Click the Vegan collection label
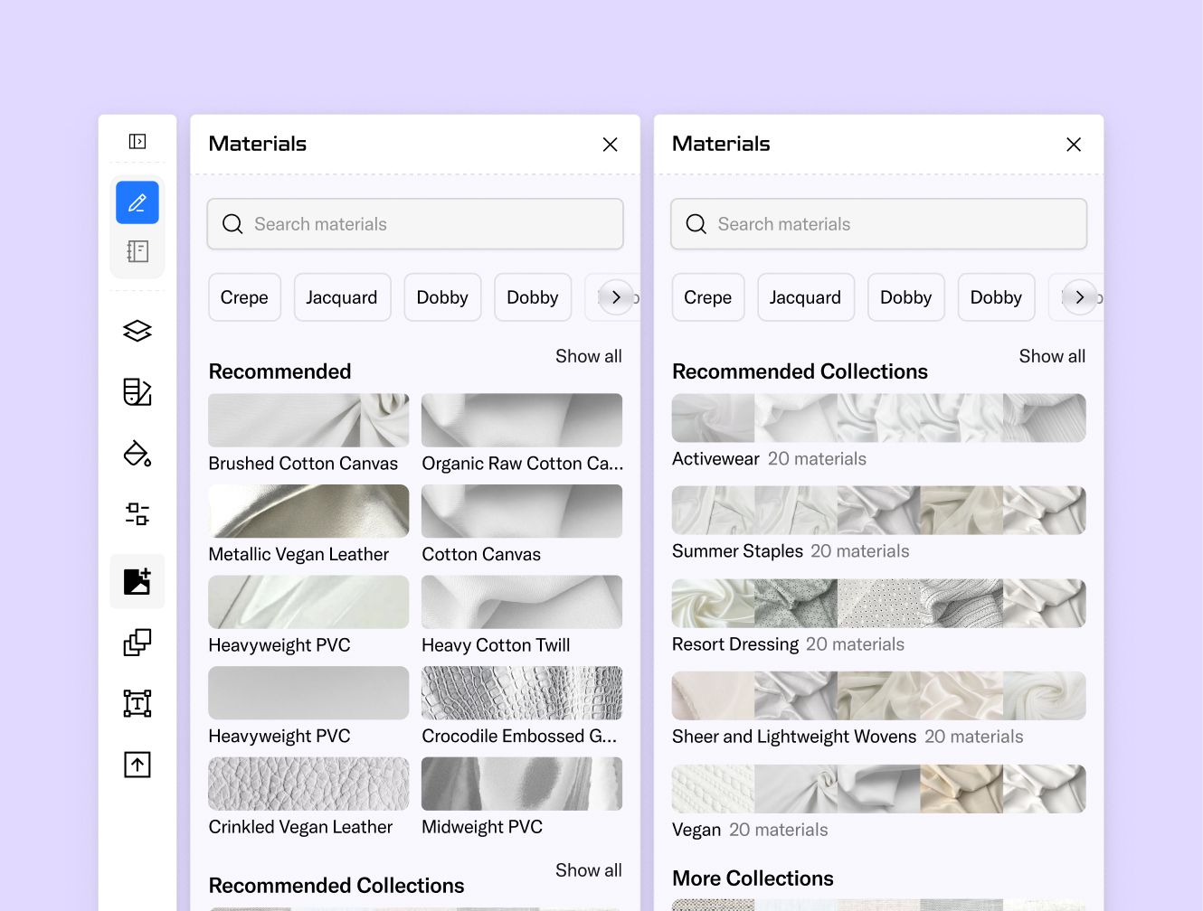Image resolution: width=1203 pixels, height=911 pixels. coord(696,830)
